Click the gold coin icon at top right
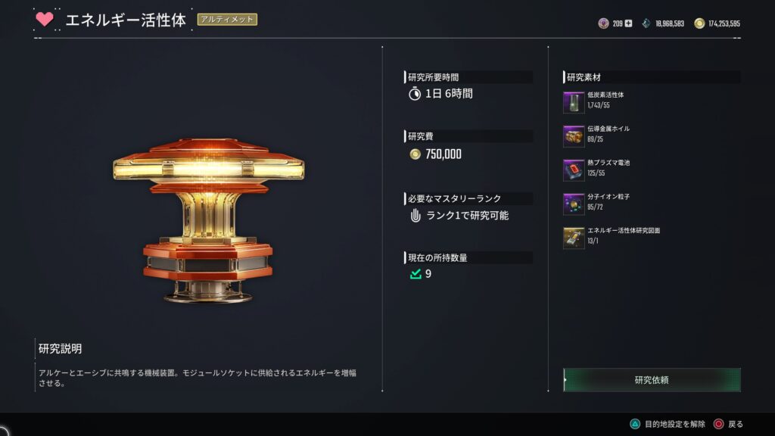The width and height of the screenshot is (775, 436). point(699,23)
